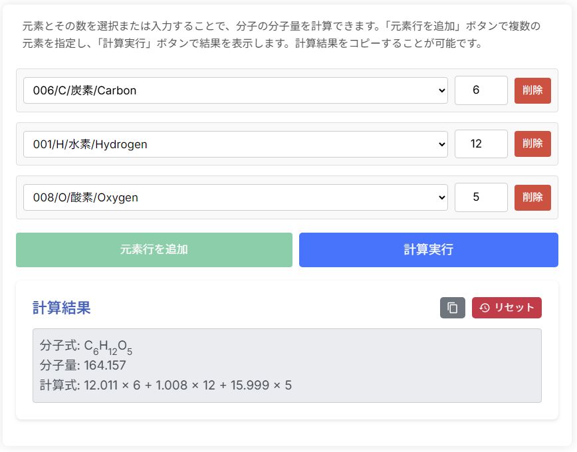Focus the Carbon count field showing 6
Image resolution: width=577 pixels, height=452 pixels.
tap(481, 90)
